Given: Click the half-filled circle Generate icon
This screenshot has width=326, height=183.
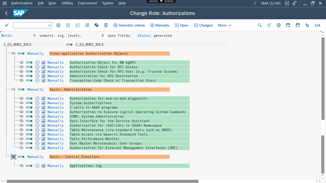Looking at the screenshot, I should (x=96, y=25).
